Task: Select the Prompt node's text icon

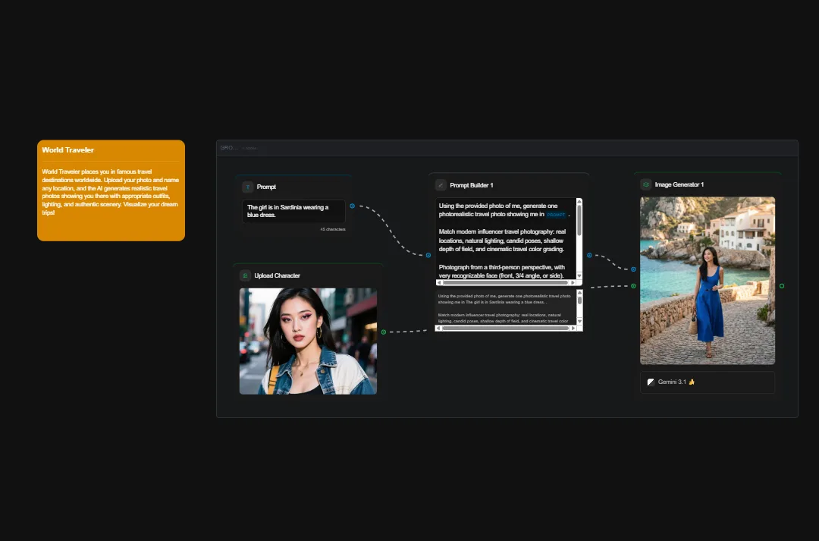Action: [247, 186]
